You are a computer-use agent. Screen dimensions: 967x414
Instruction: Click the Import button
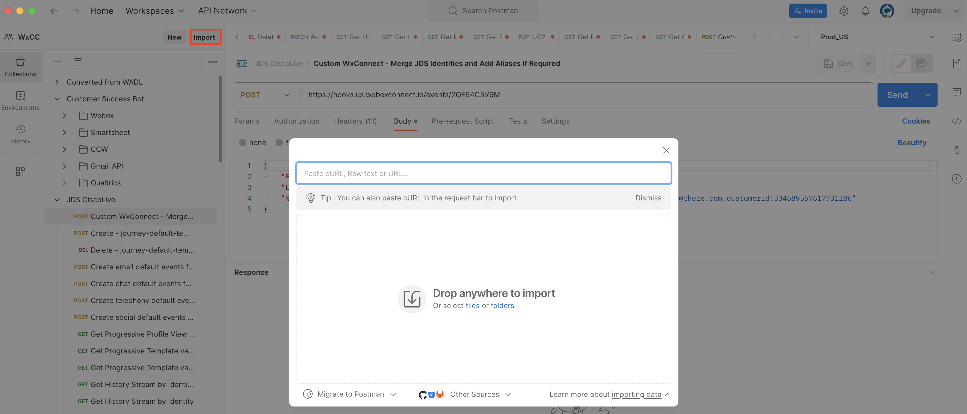tap(204, 37)
